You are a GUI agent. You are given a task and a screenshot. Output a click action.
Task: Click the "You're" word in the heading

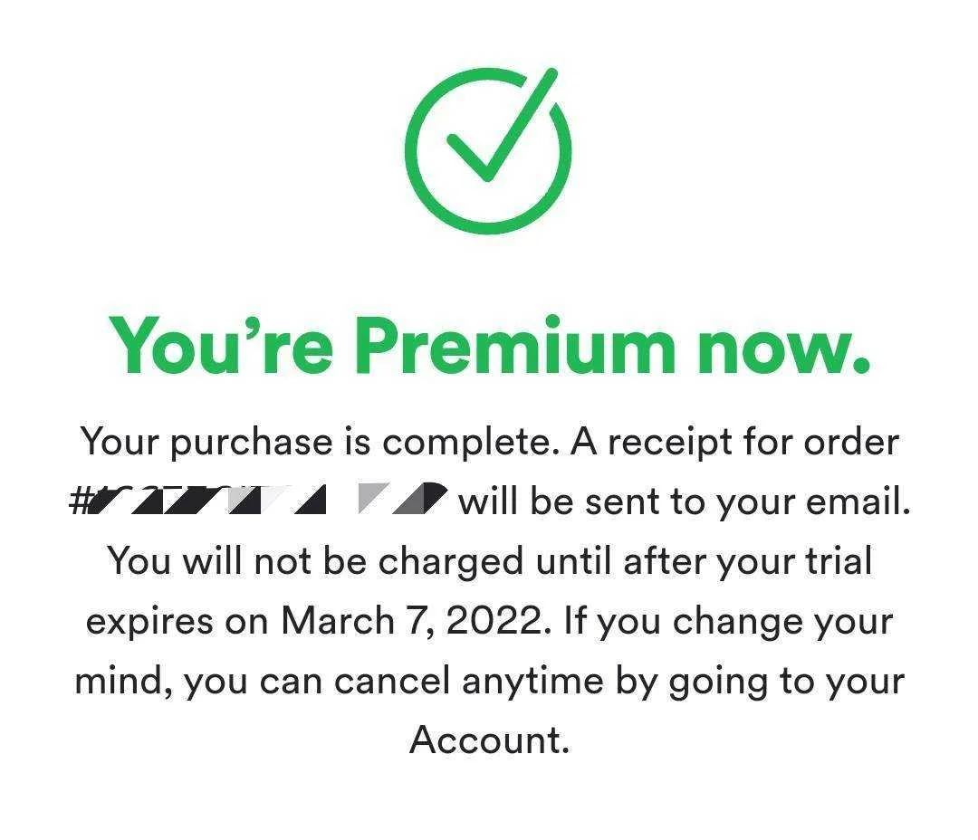click(221, 346)
